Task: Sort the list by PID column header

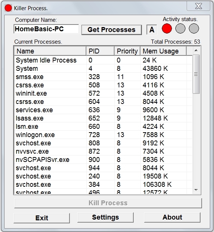Action: point(100,51)
